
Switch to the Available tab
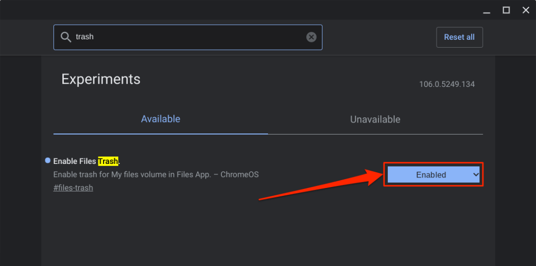click(161, 119)
